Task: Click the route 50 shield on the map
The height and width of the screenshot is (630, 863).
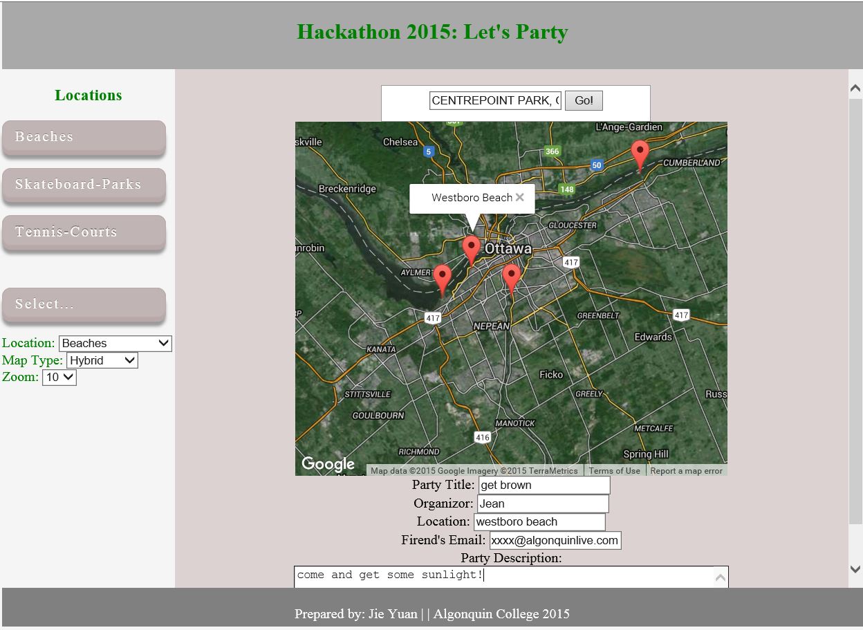Action: (x=597, y=165)
